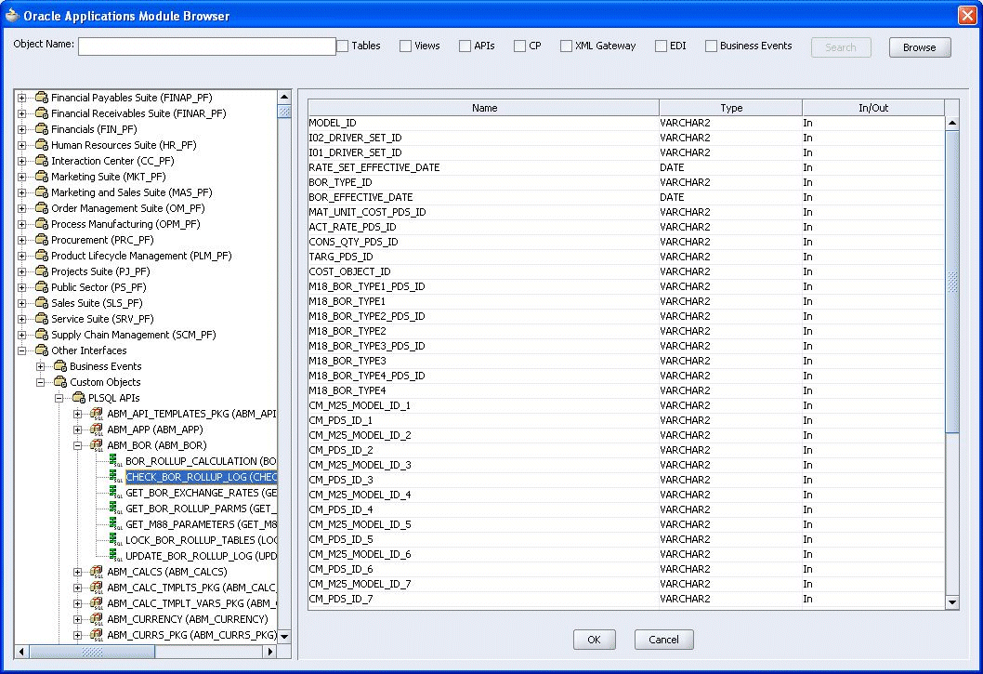Confirm with the OK button
Screen dimensions: 983x674
click(x=595, y=640)
